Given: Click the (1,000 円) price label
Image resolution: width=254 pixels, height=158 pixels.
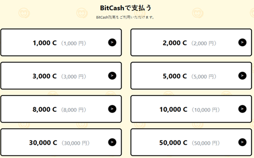Looking at the screenshot, I should [73, 43].
